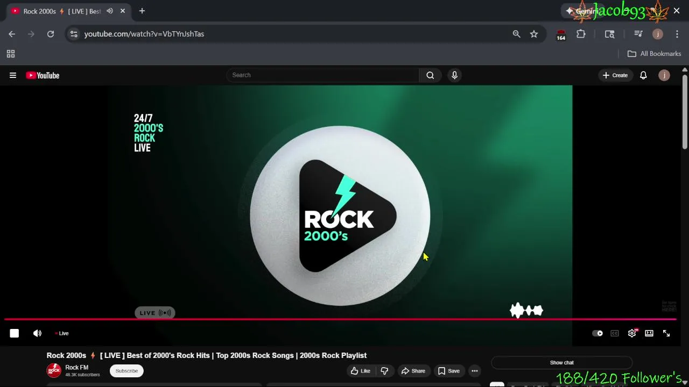Open the extension with 164 badge
Viewport: 689px width, 387px height.
tap(561, 34)
